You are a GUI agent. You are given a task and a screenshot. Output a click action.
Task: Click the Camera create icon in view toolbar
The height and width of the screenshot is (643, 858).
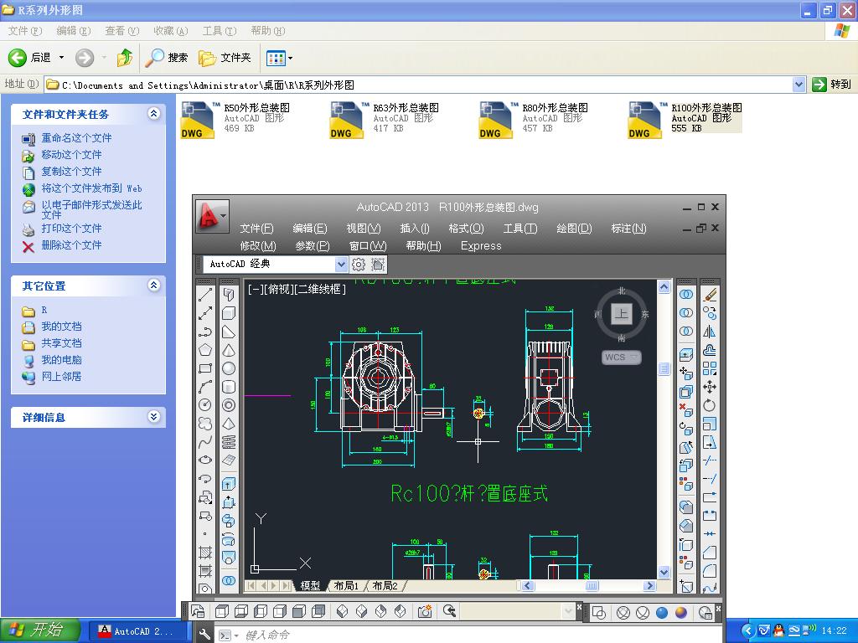pyautogui.click(x=425, y=611)
